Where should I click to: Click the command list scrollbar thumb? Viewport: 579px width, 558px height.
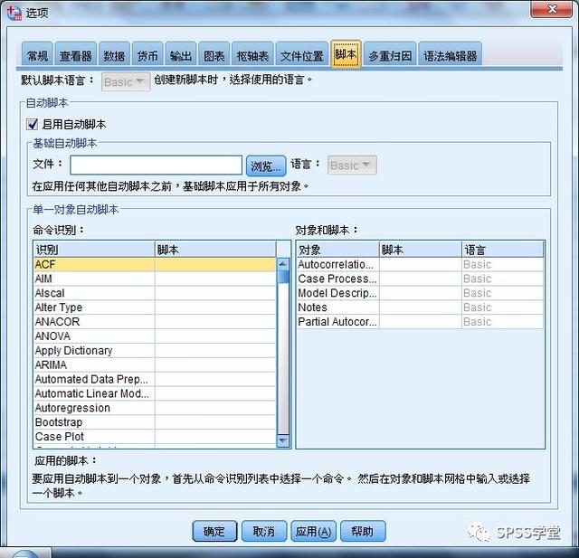click(283, 277)
